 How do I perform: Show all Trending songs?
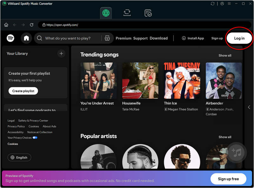point(225,55)
